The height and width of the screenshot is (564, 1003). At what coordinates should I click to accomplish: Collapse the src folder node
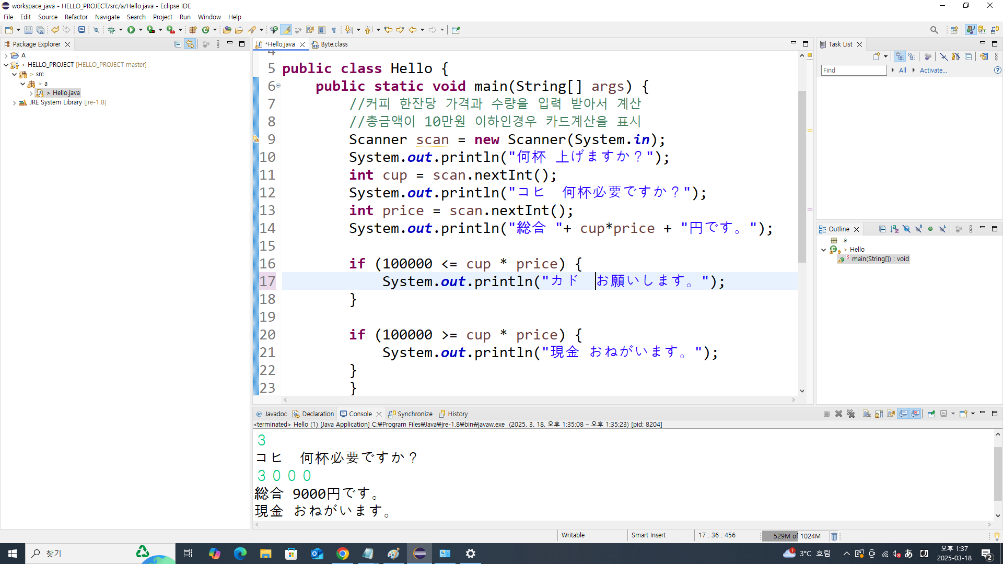coord(14,75)
